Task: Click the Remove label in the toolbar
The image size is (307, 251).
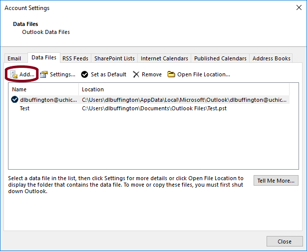Action: [x=152, y=74]
